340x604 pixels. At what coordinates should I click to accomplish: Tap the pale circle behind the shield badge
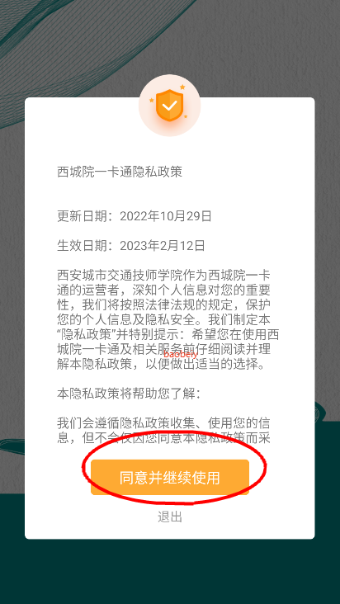coord(169,105)
